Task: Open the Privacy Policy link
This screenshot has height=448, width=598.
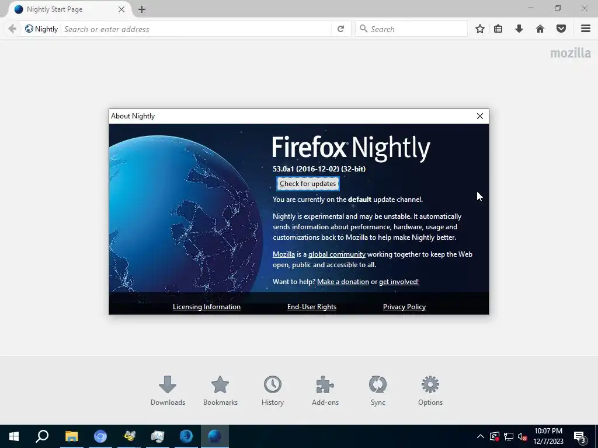Action: pyautogui.click(x=404, y=307)
